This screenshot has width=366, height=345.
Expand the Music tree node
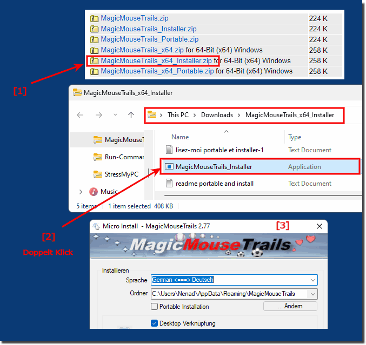tap(81, 192)
